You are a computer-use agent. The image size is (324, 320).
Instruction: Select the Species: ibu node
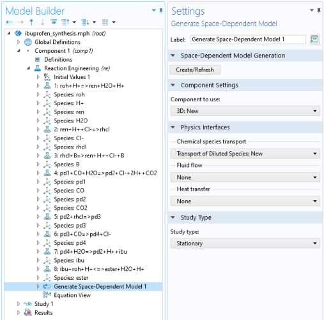point(69,260)
